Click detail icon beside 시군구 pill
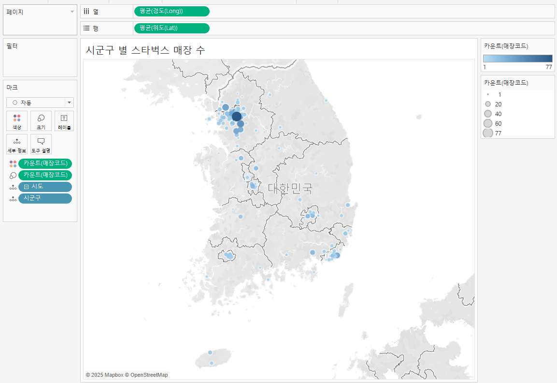The height and width of the screenshot is (383, 557). (x=13, y=199)
